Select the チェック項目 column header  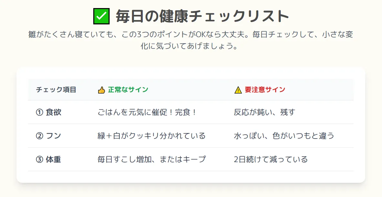[x=56, y=90]
